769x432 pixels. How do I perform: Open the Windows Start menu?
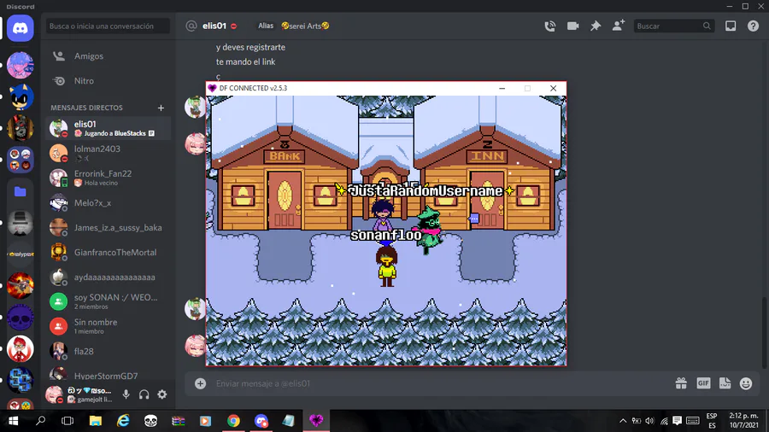(13, 421)
